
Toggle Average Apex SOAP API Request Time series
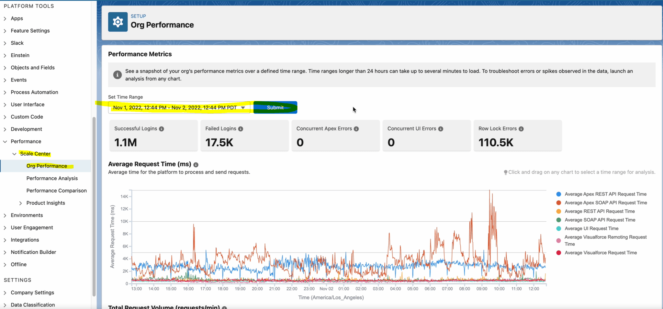point(605,203)
